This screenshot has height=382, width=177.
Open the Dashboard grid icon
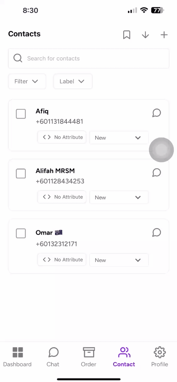click(x=18, y=352)
